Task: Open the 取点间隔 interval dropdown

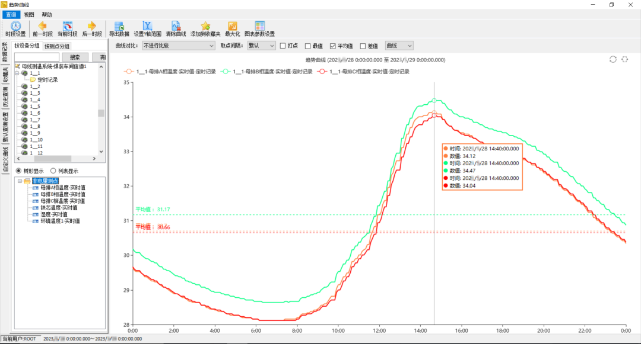Action: point(261,46)
